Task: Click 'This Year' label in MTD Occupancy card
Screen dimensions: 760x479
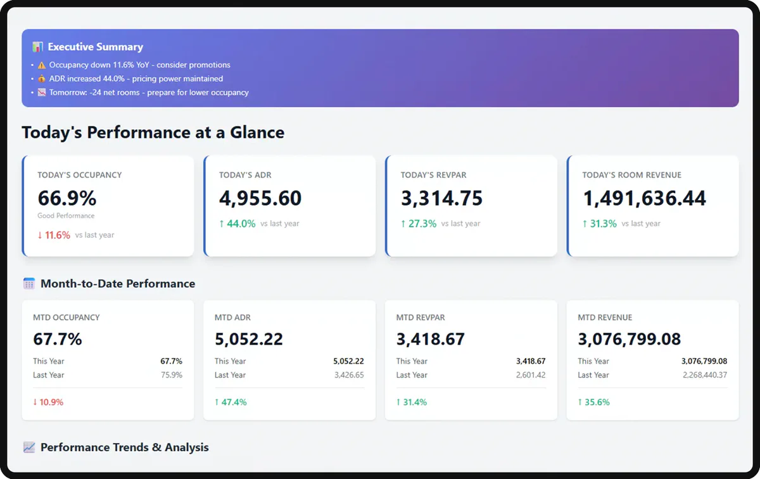Action: [49, 361]
